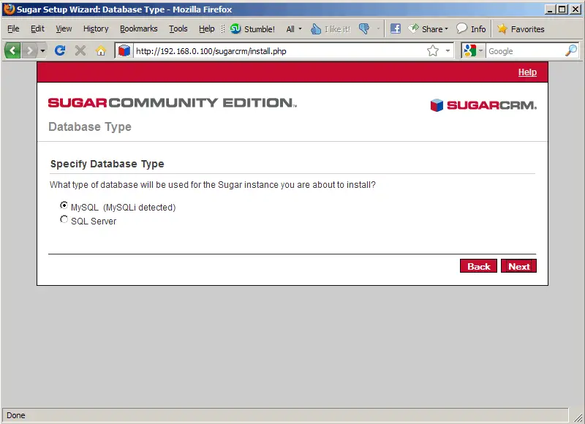Open the Help link in red banner
This screenshot has height=424, width=585.
(527, 72)
